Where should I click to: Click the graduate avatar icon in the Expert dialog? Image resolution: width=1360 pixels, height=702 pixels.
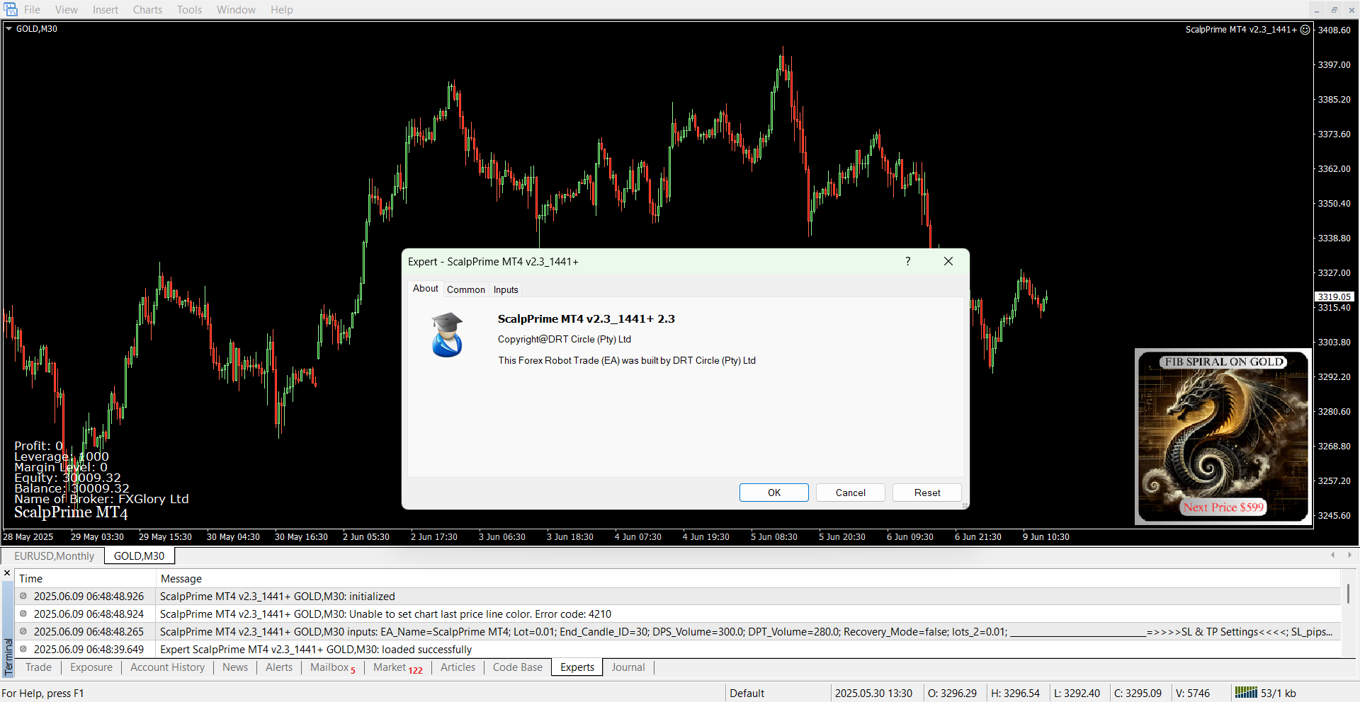point(447,335)
